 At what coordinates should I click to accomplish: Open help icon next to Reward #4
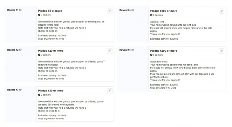tap(133, 10)
